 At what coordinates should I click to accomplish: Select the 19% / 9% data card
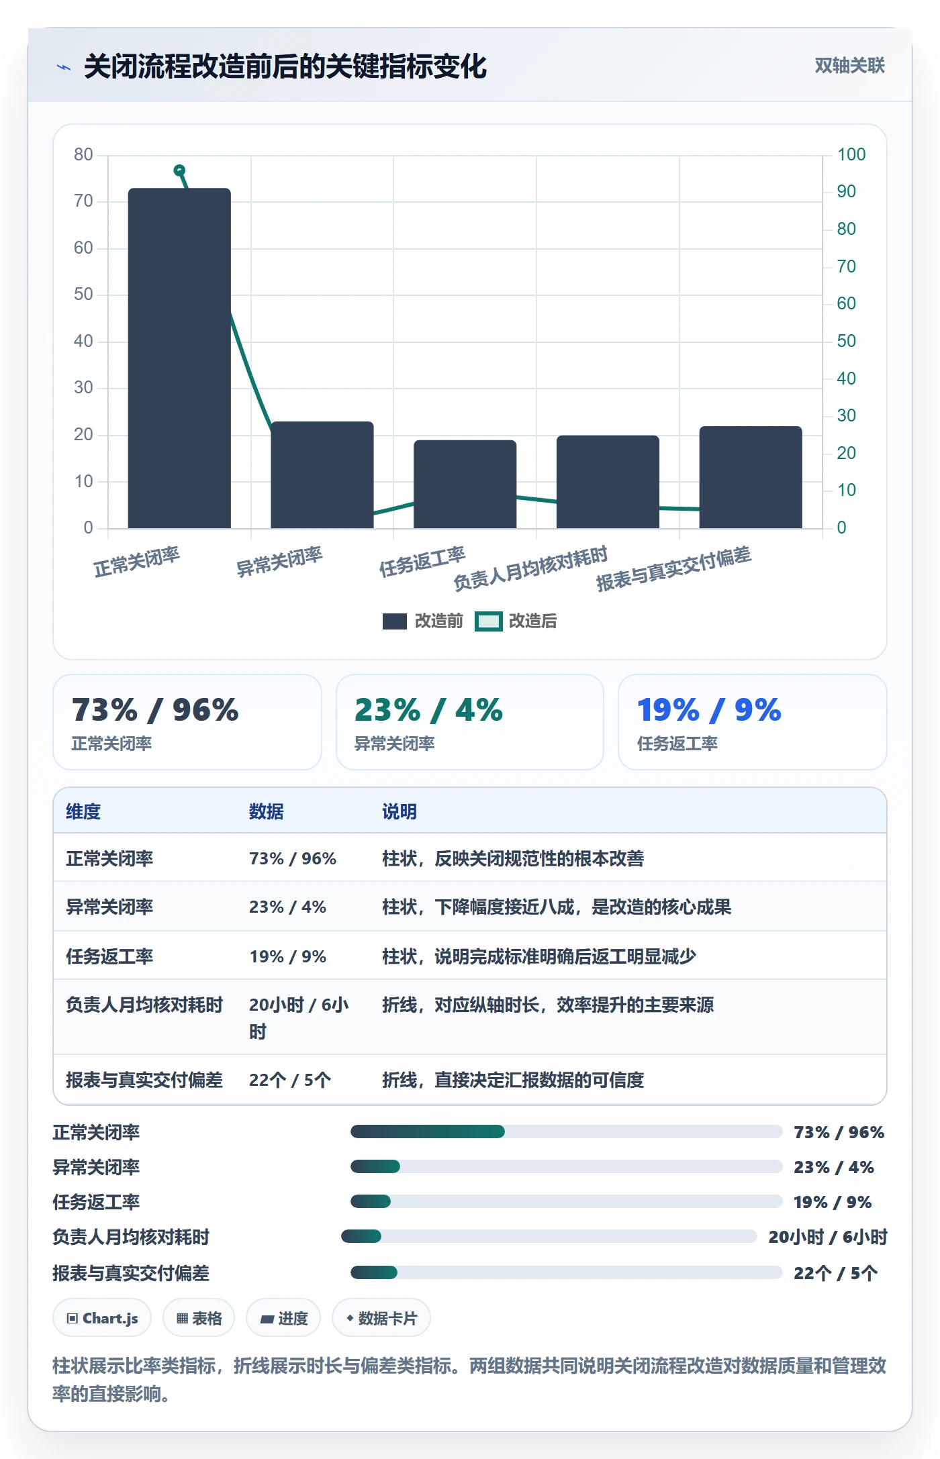753,722
